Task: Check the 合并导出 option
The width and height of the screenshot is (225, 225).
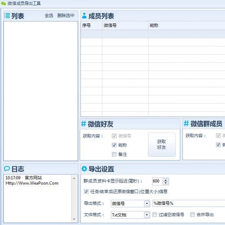Action: point(193,215)
